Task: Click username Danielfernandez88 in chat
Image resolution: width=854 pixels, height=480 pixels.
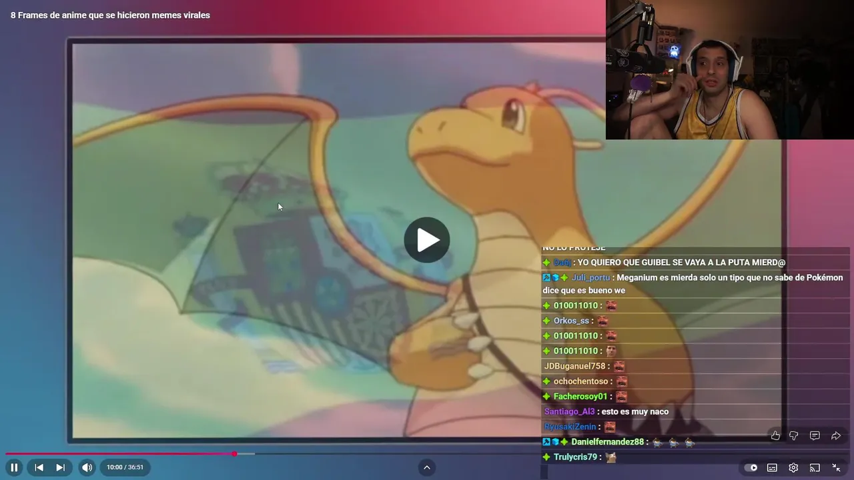Action: coord(607,442)
